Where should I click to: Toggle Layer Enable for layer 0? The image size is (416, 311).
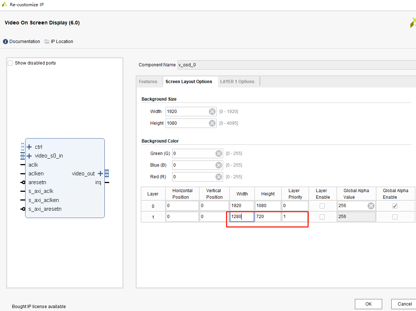(322, 206)
